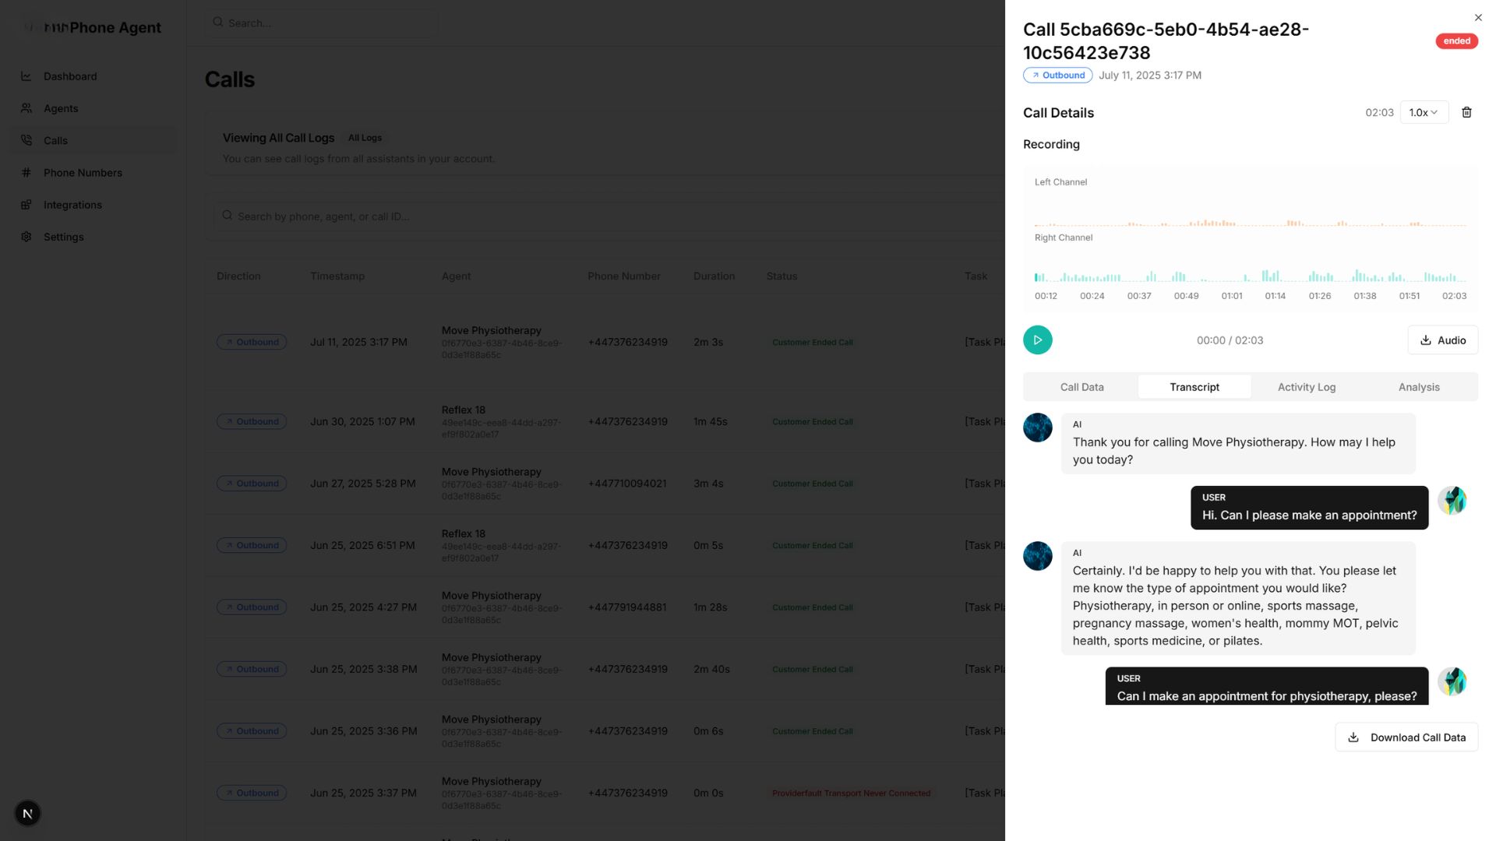Image resolution: width=1496 pixels, height=841 pixels.
Task: Click Outbound badge on Jun 25 3:38 PM row
Action: point(252,670)
